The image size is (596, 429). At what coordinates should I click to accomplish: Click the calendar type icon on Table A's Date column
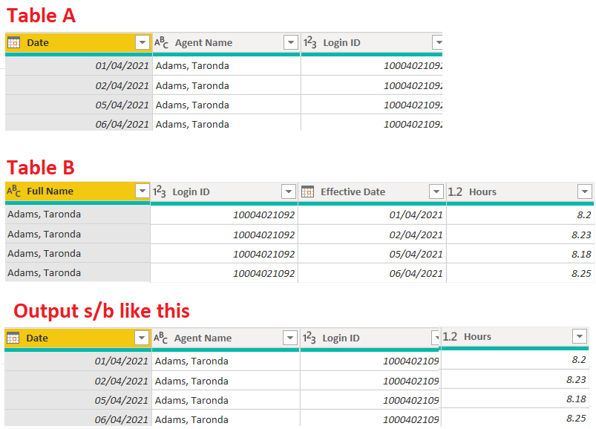point(13,43)
